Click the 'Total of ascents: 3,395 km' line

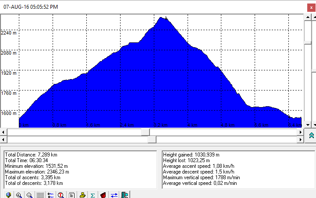pos(32,177)
